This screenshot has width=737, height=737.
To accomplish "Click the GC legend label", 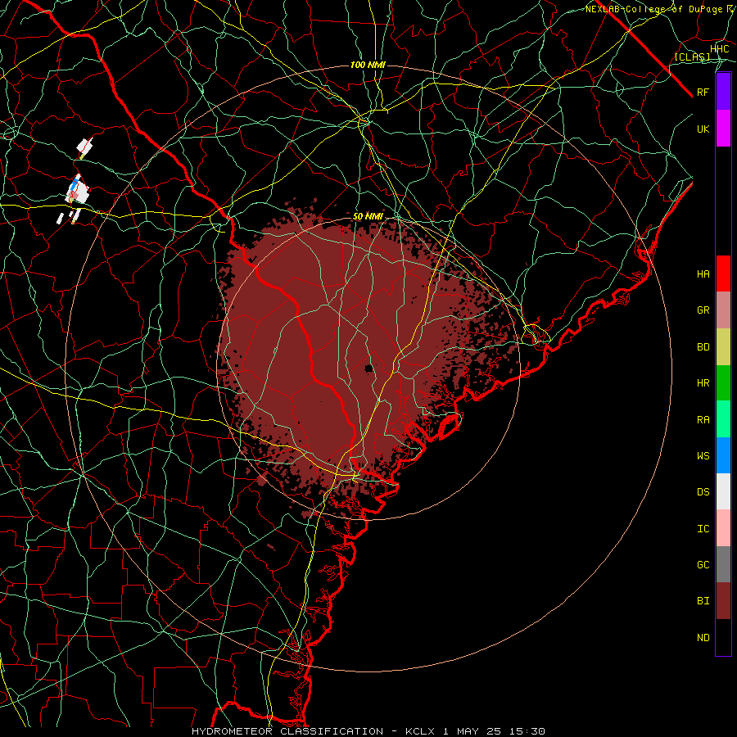I will tap(703, 565).
